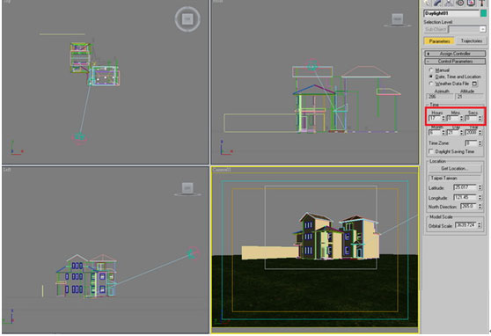Switch to the Trajectories tab

point(472,41)
